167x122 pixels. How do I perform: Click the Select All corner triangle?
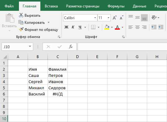(x=5, y=57)
